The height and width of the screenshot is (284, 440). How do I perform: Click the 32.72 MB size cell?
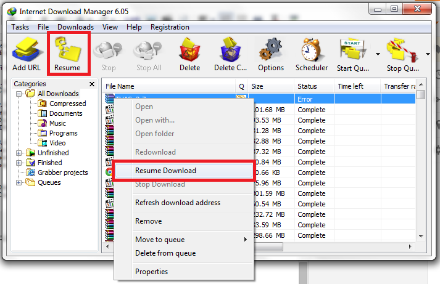273,214
